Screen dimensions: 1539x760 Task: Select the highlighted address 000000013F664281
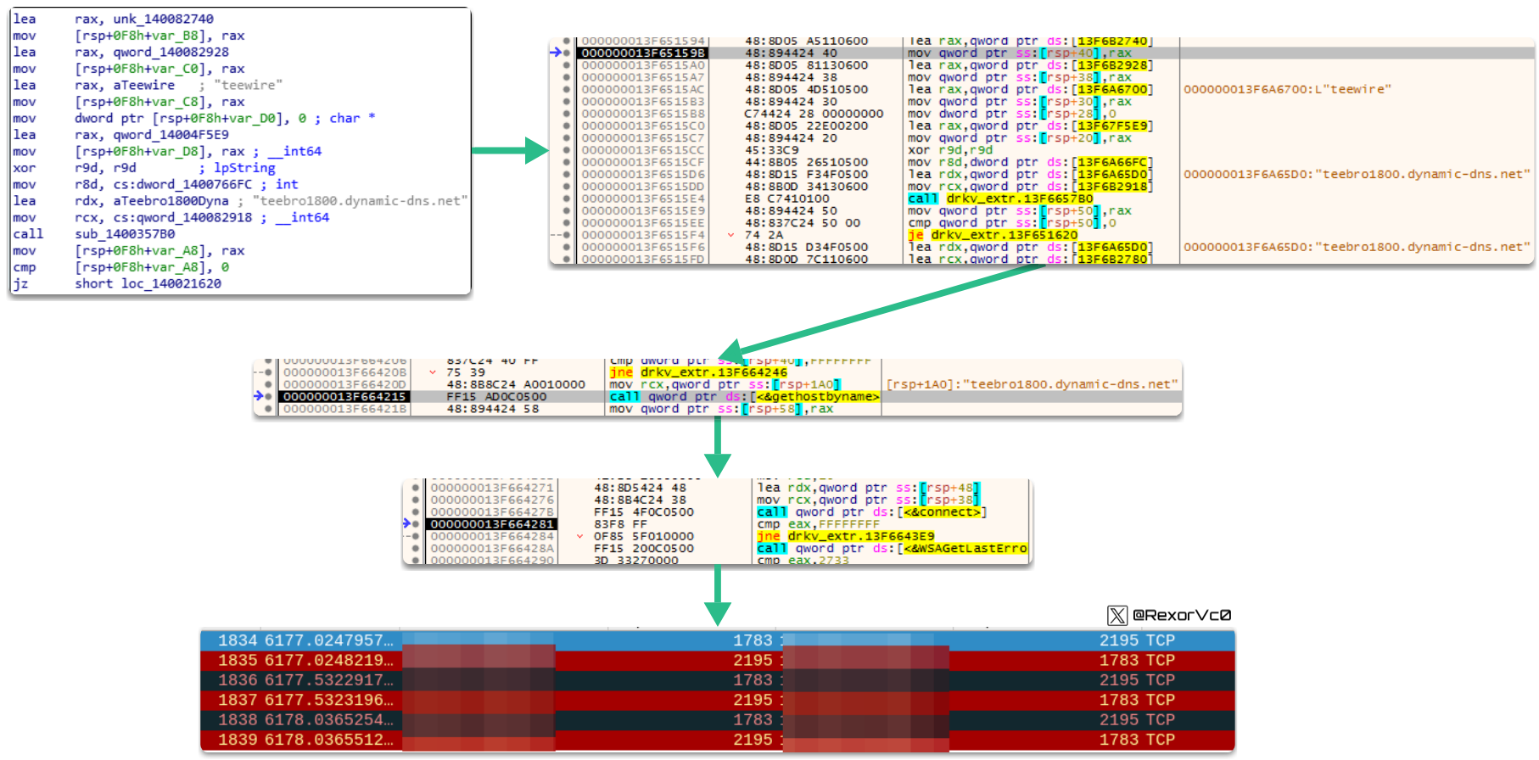492,524
